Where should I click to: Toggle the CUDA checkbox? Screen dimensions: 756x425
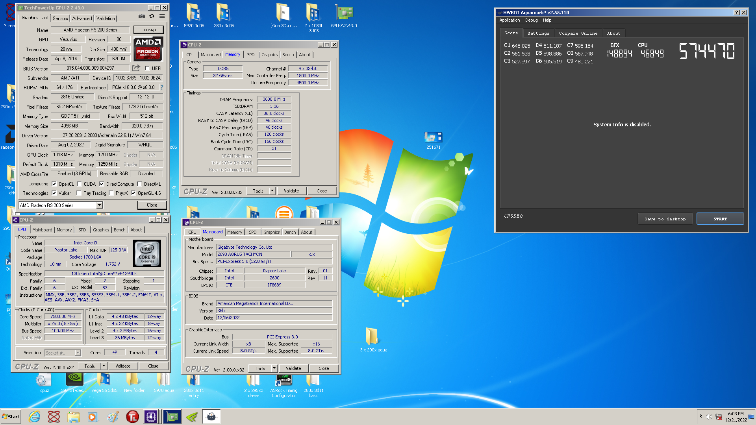79,184
